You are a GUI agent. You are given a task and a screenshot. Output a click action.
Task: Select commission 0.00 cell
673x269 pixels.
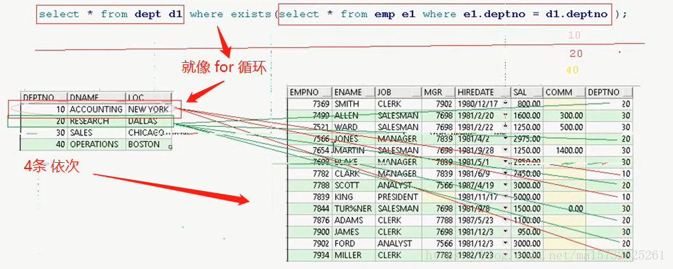point(564,209)
